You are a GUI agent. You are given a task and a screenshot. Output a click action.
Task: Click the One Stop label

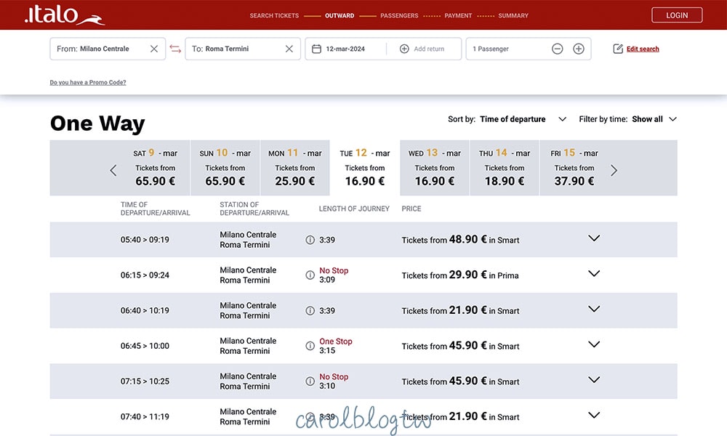336,342
